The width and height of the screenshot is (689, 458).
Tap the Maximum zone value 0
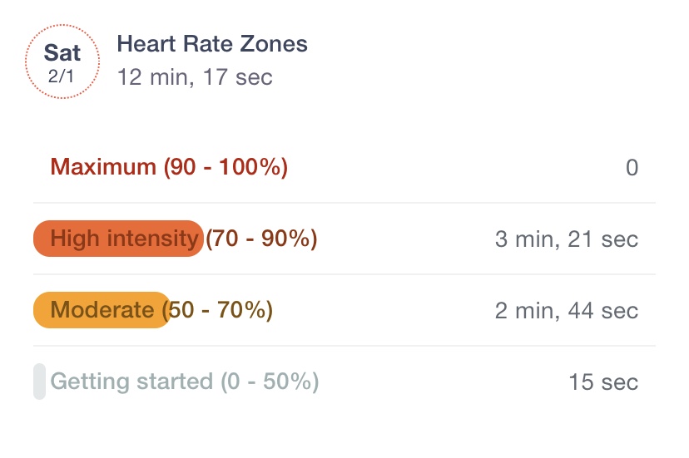click(x=632, y=168)
